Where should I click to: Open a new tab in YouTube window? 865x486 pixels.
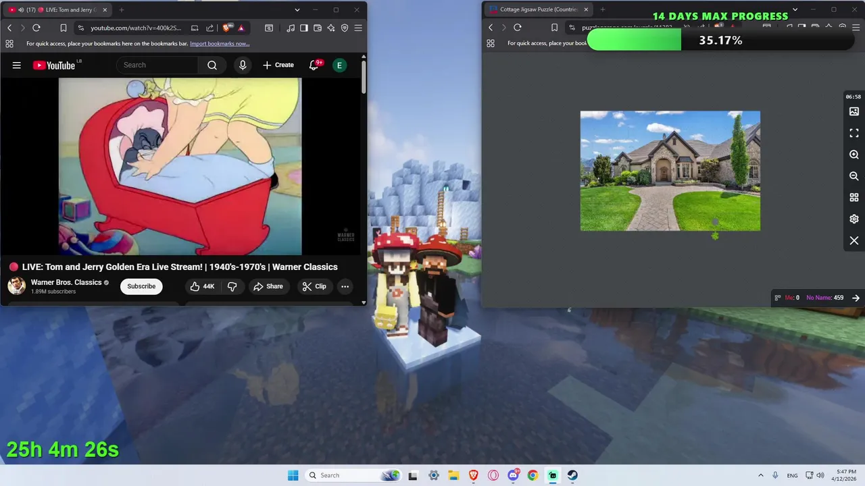point(122,10)
